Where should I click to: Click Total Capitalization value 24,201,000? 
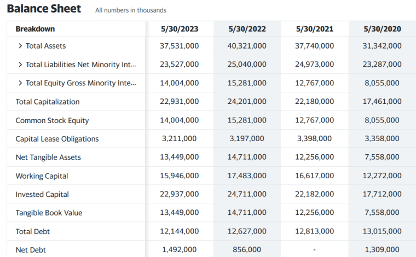[x=247, y=102]
